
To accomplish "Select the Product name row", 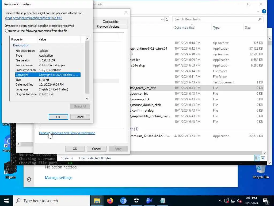I will tap(48, 65).
